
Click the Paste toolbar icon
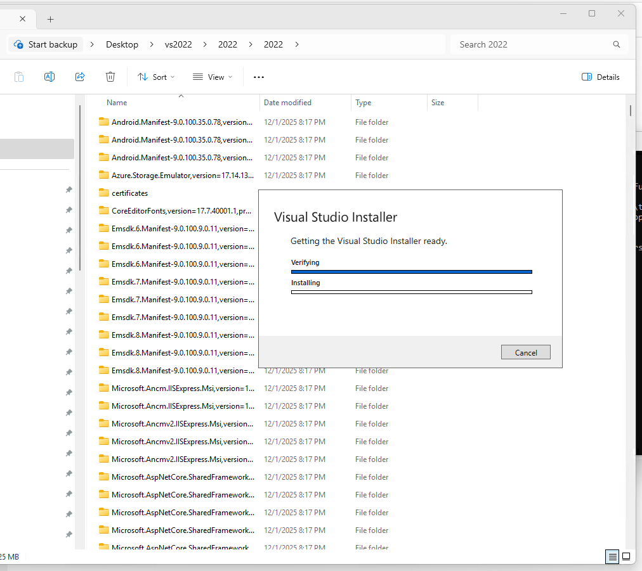[x=19, y=77]
